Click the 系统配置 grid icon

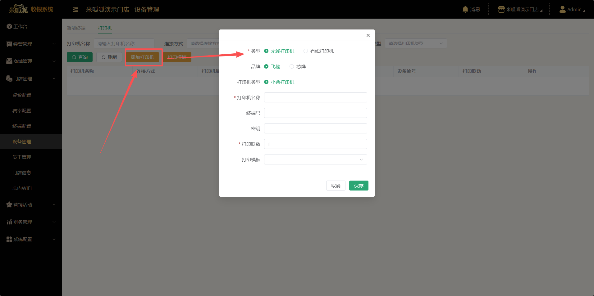9,240
